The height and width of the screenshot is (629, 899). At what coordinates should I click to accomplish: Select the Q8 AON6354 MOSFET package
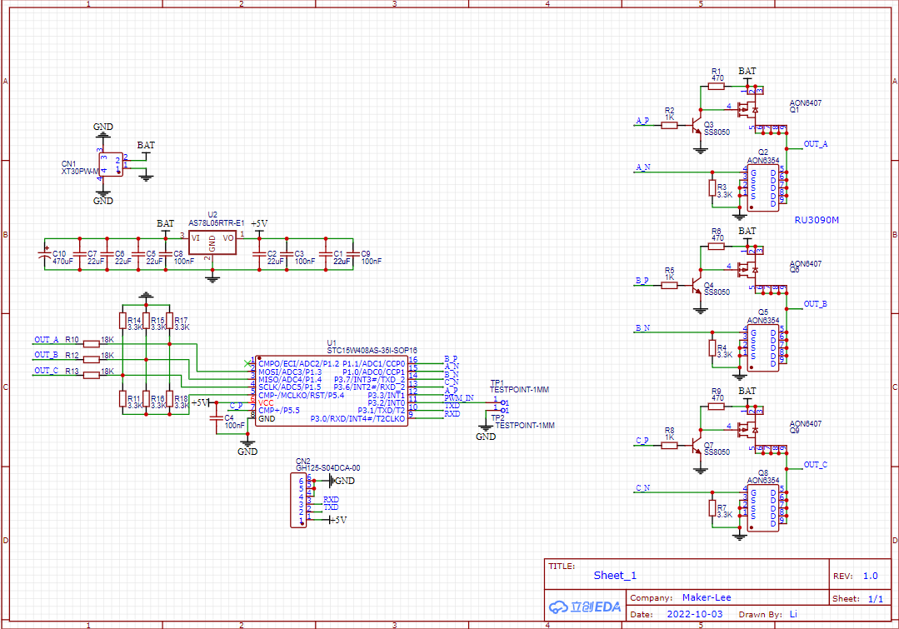(763, 509)
